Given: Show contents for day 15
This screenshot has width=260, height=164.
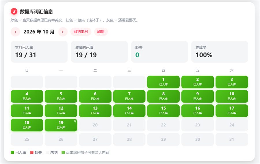Looking at the screenshot, I should point(163,111).
